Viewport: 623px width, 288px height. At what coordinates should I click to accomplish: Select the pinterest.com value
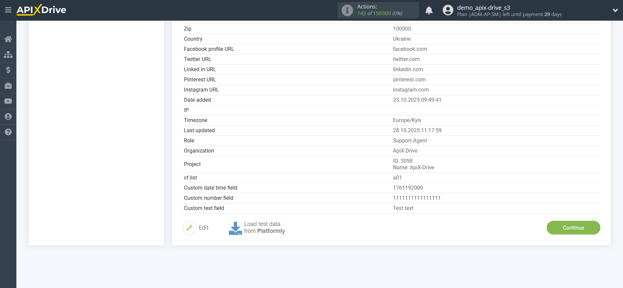point(409,80)
